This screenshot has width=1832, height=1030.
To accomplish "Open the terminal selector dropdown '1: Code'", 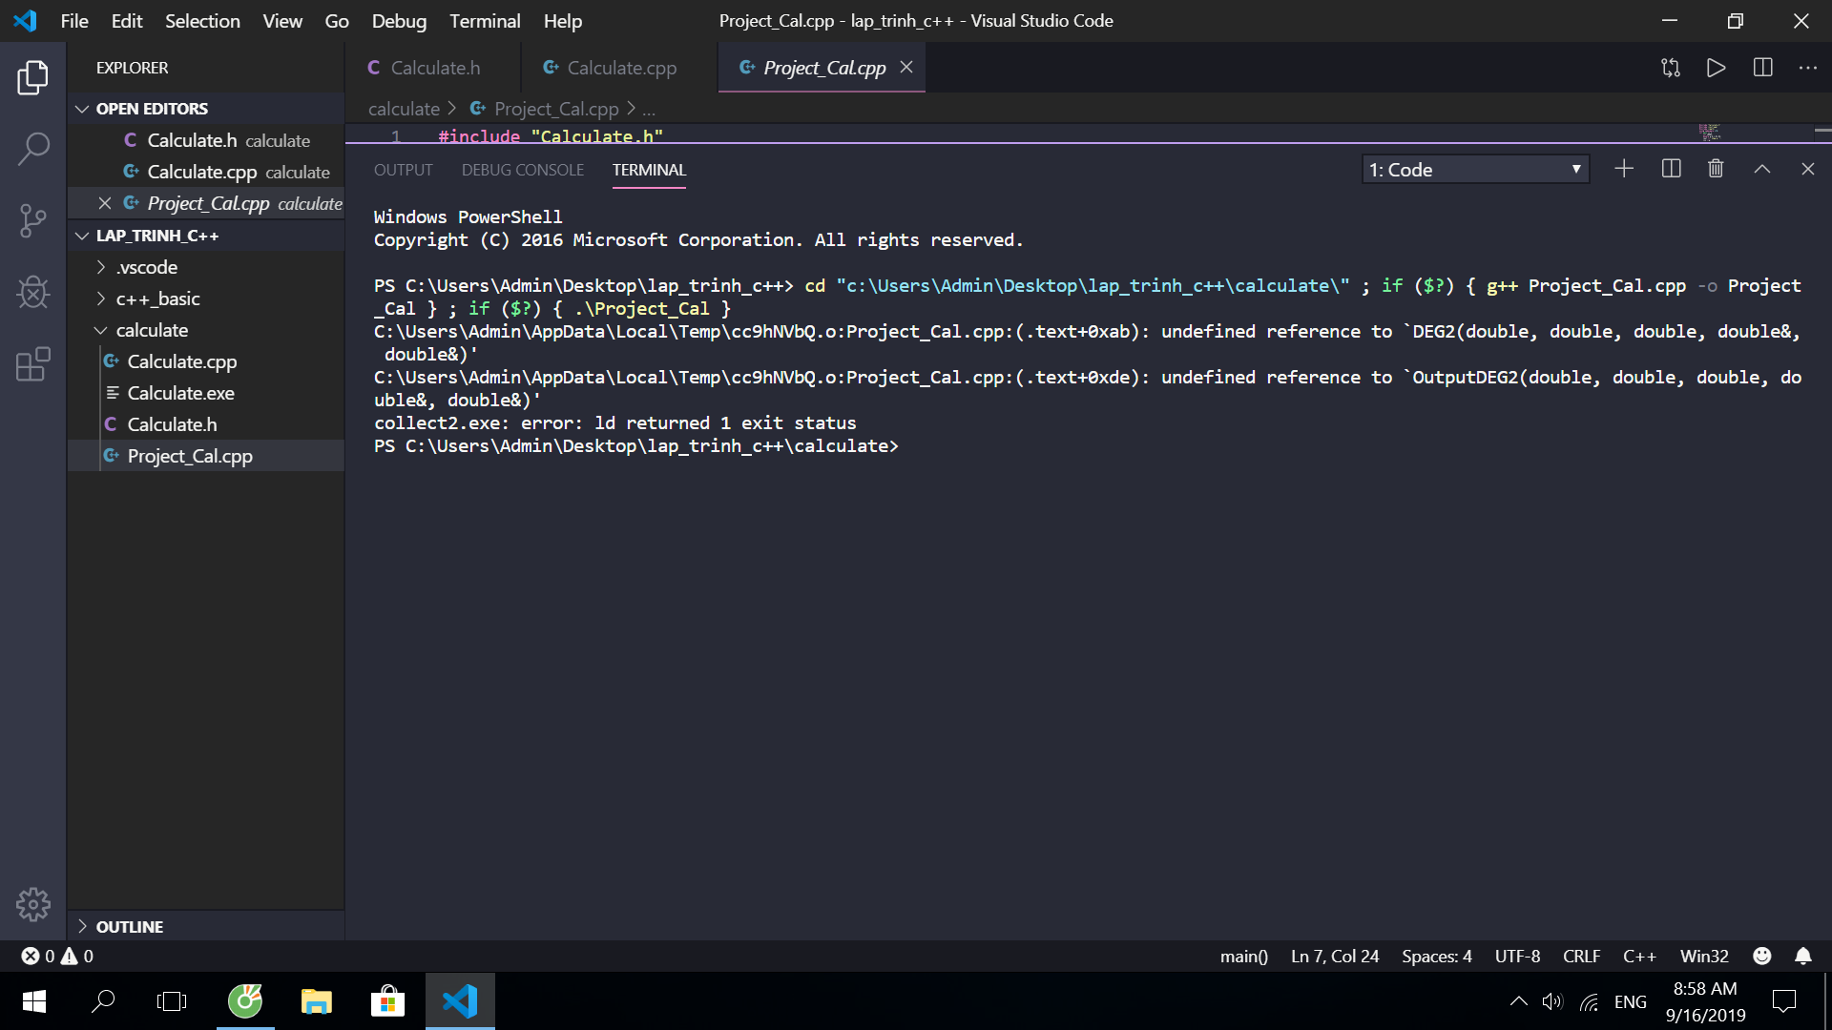I will [1475, 170].
